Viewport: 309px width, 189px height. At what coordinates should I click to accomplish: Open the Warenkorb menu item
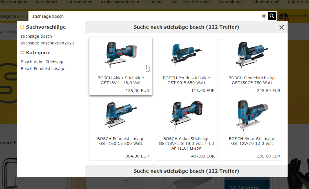(46, 2)
